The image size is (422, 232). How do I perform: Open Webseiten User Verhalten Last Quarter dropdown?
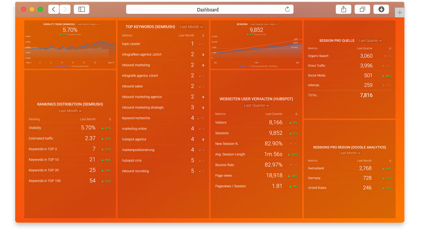coord(256,106)
